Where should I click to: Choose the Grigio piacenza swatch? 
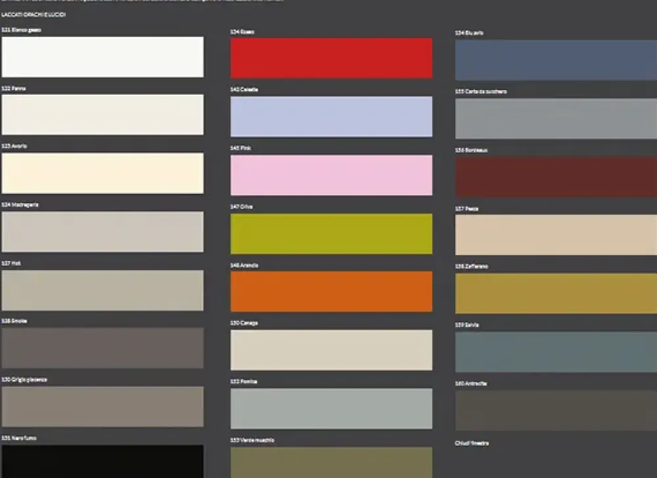(x=102, y=407)
